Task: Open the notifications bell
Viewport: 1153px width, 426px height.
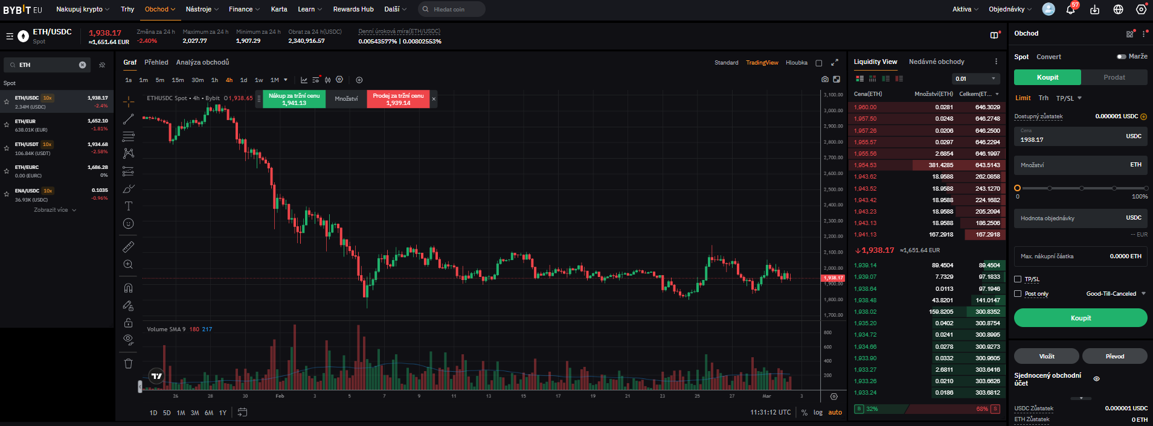Action: (x=1070, y=10)
